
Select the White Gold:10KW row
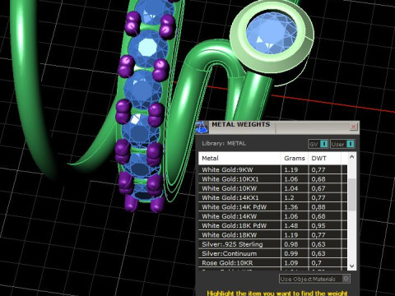click(272, 188)
